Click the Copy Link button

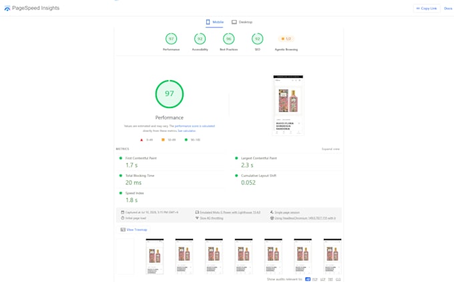(427, 9)
